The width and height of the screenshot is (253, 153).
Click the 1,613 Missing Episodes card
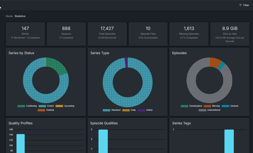coord(189,34)
